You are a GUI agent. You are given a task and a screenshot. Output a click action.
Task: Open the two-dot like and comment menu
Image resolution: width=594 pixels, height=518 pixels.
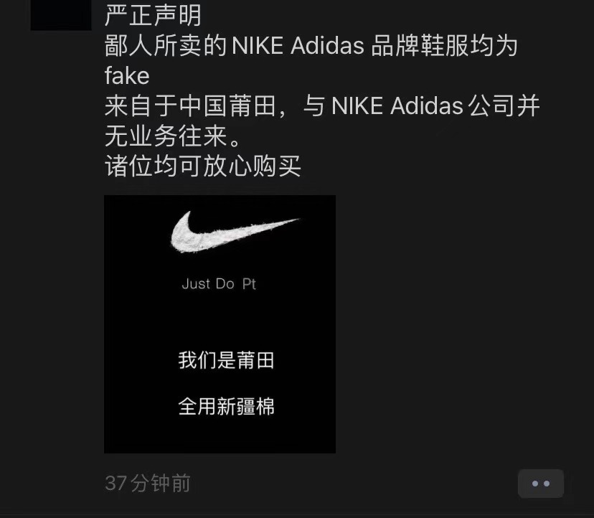click(541, 483)
